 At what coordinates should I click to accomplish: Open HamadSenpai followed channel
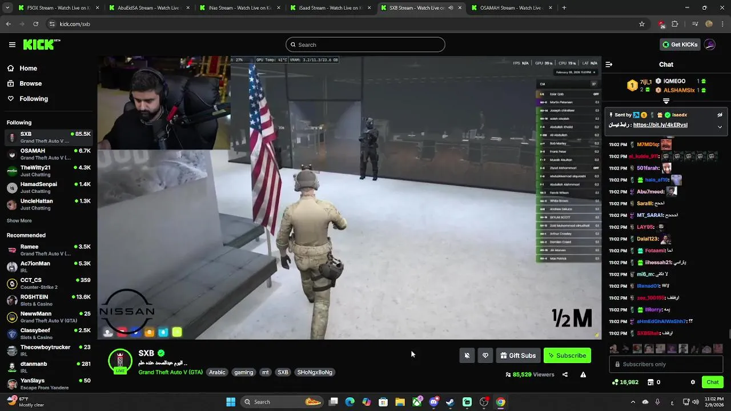49,188
